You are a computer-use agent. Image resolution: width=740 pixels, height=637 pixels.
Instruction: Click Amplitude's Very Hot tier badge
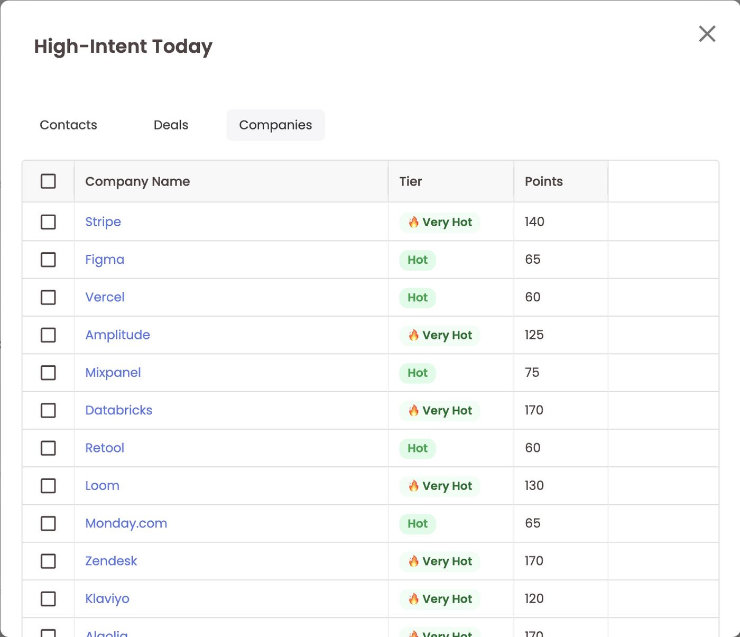point(440,335)
